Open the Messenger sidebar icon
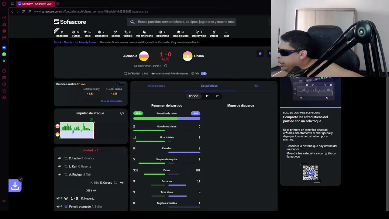Image resolution: width=389 pixels, height=219 pixels. 4,47
